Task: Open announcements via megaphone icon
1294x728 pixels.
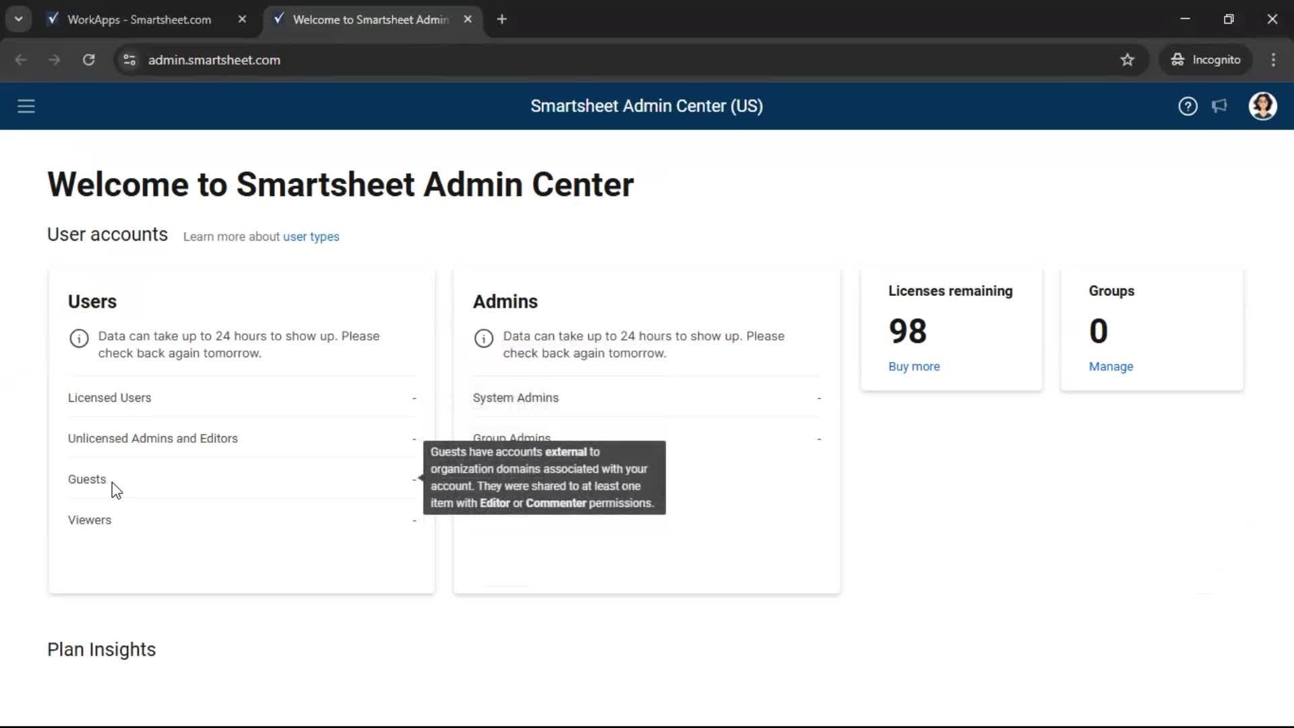Action: tap(1220, 106)
